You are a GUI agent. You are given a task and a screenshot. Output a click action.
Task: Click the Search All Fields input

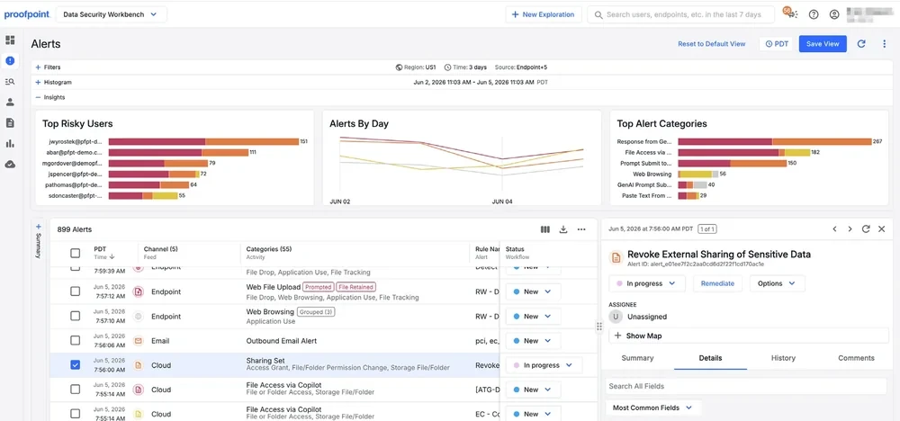(746, 386)
